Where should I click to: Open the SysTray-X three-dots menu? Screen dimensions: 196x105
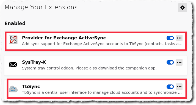point(179,62)
